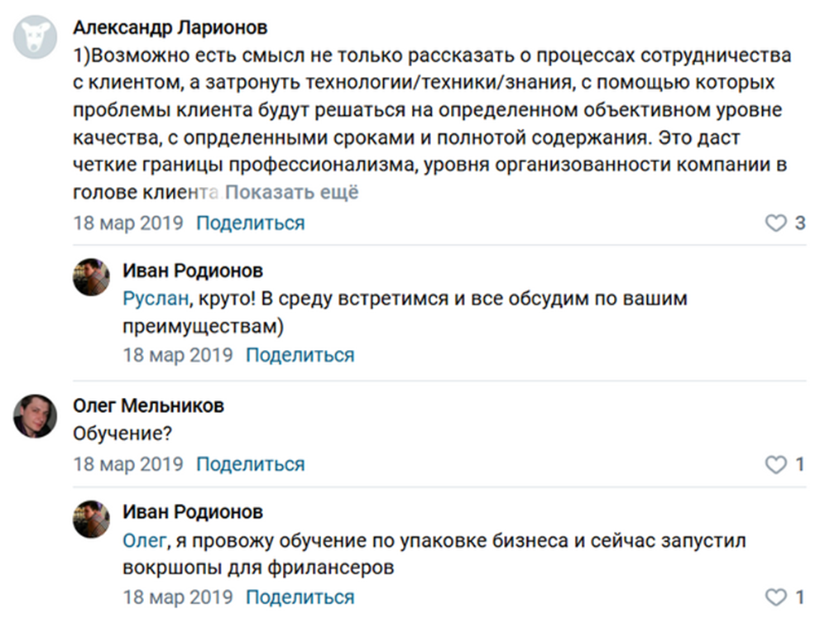Like Иван Родионов's last reply via heart icon

(x=776, y=596)
